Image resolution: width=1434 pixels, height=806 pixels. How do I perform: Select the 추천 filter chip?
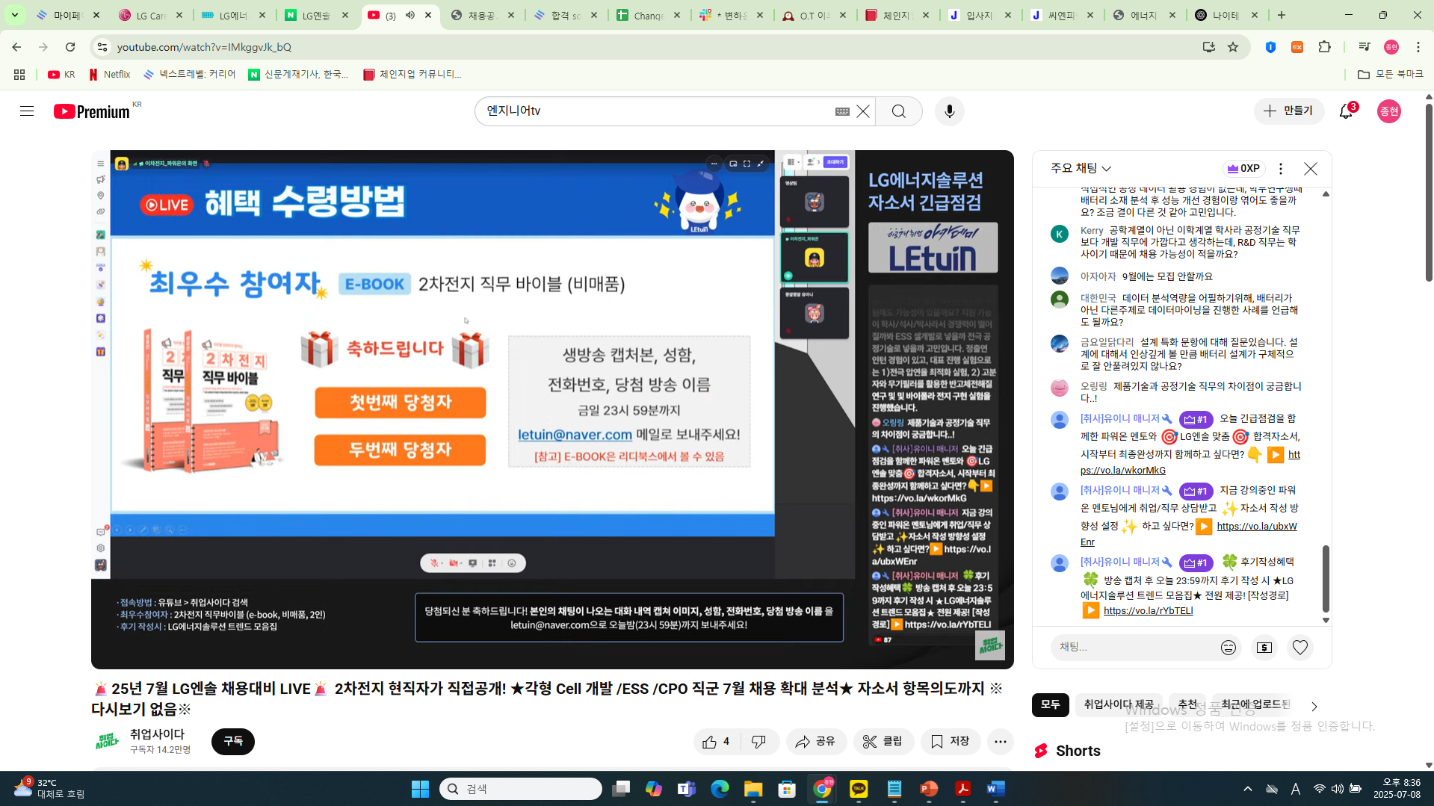click(x=1187, y=704)
